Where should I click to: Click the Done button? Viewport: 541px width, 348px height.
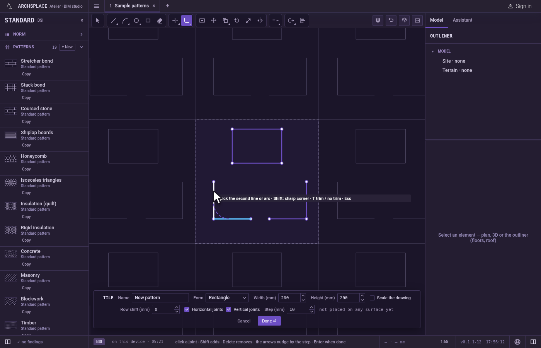click(269, 321)
